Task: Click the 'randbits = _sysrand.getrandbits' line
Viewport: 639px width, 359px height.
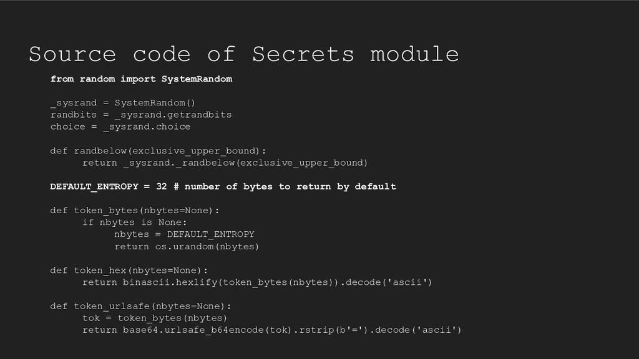Action: pyautogui.click(x=140, y=115)
